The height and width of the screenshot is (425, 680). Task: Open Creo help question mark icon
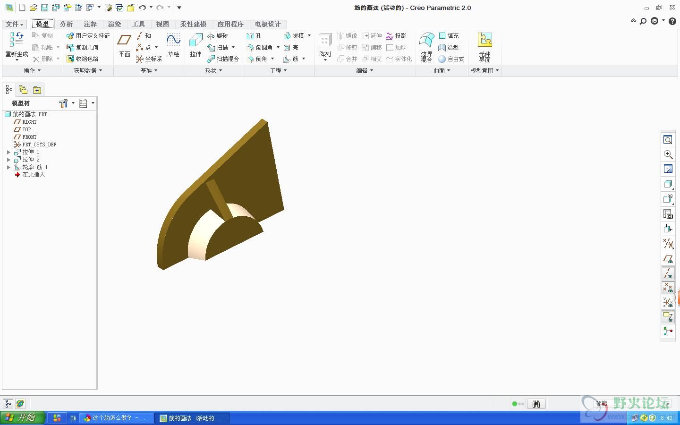(x=672, y=21)
